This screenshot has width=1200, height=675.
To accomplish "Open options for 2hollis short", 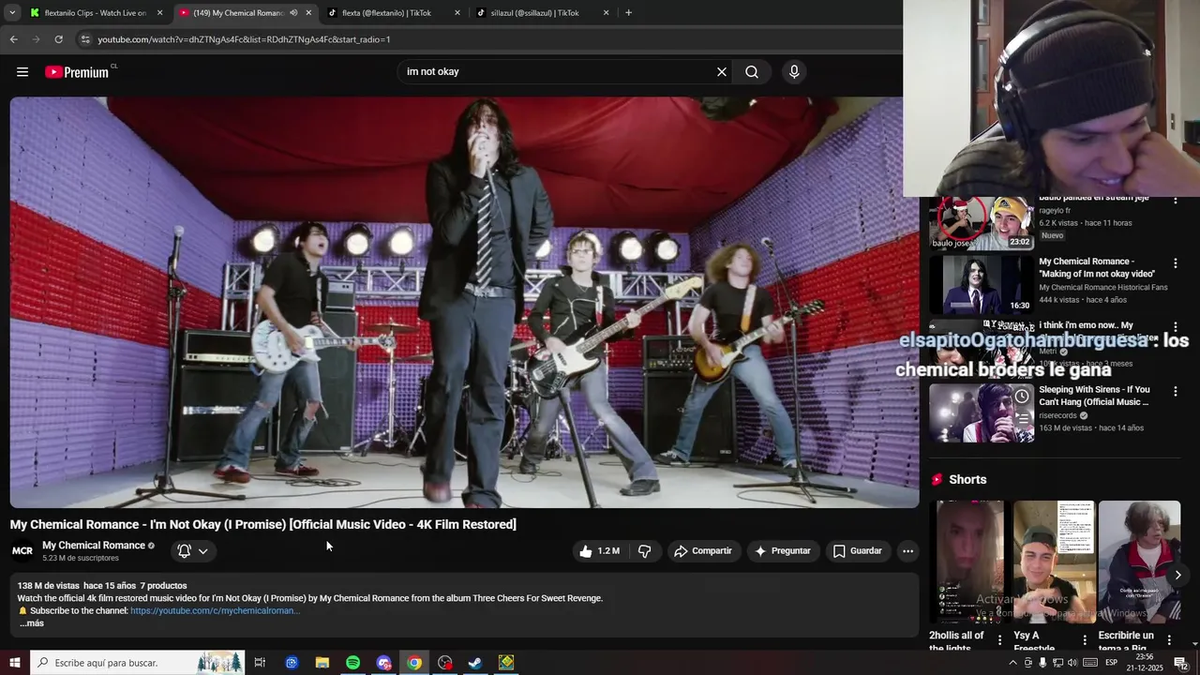I will (999, 640).
